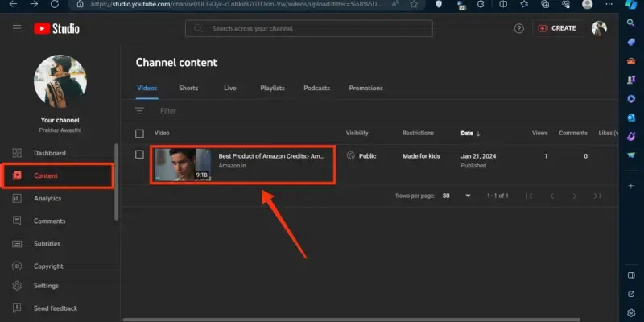Screen dimensions: 644x322
Task: Open the hamburger menu in YouTube Studio
Action: 17,28
